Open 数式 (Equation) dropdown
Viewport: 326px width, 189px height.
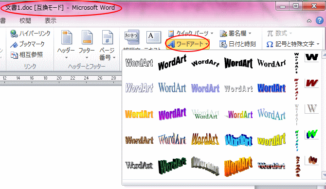point(279,33)
